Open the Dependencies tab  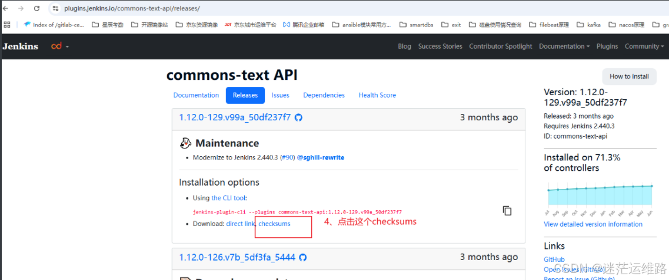[324, 95]
